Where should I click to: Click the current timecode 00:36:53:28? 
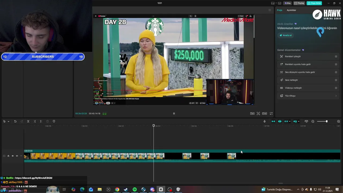point(81,114)
